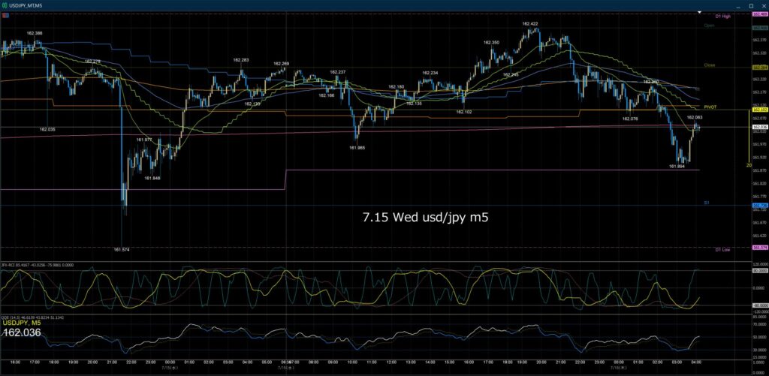Maximize the USDJPY_MT,M5 chart window
This screenshot has width=769, height=376.
pos(751,5)
